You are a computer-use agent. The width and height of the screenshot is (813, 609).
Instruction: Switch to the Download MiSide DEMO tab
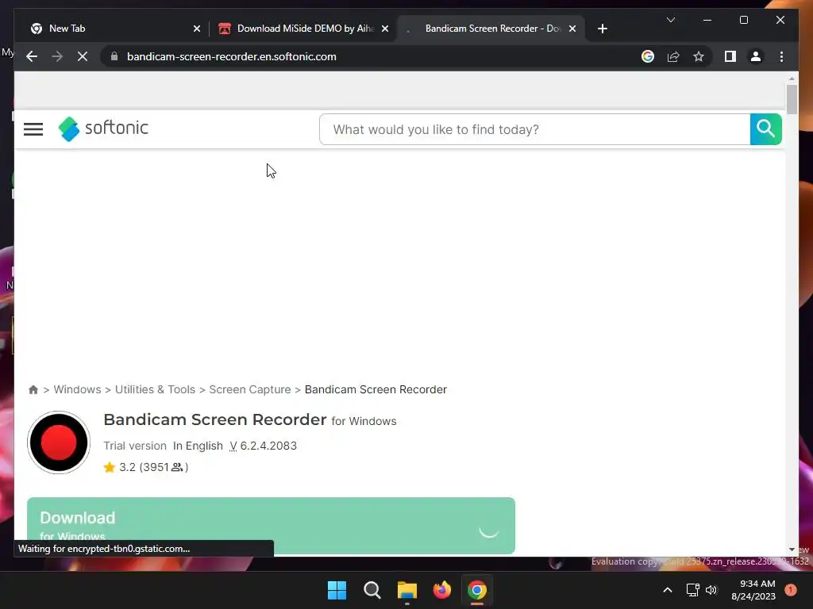coord(305,29)
